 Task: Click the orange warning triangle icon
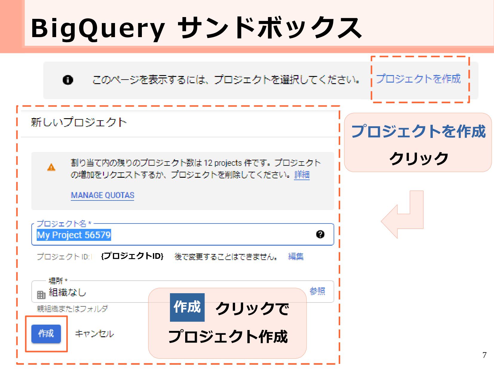pos(51,167)
